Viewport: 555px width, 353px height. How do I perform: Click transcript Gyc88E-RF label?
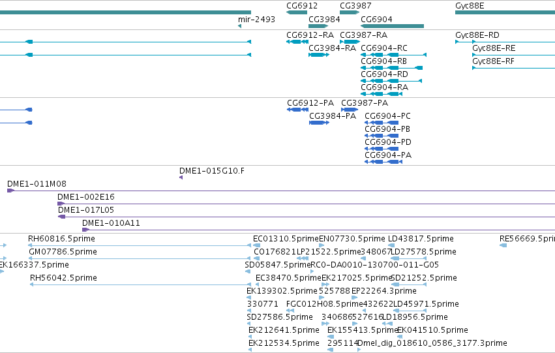pyautogui.click(x=493, y=61)
